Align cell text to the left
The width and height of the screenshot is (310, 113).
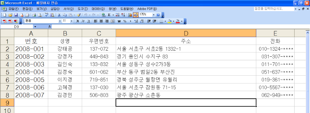(x=95, y=21)
